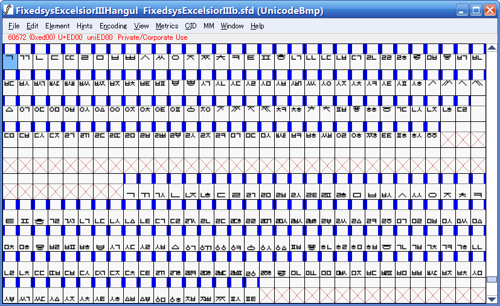Expand the Encoding menu
This screenshot has width=500, height=306.
click(x=114, y=26)
